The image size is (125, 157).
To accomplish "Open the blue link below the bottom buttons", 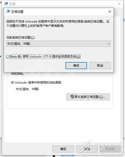I will 67,155.
